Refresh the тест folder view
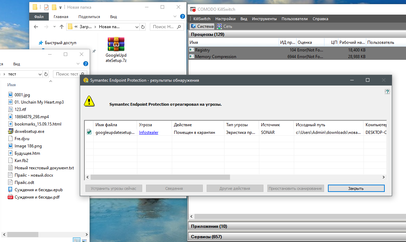Screen dimensions: 406x242 click(46, 74)
